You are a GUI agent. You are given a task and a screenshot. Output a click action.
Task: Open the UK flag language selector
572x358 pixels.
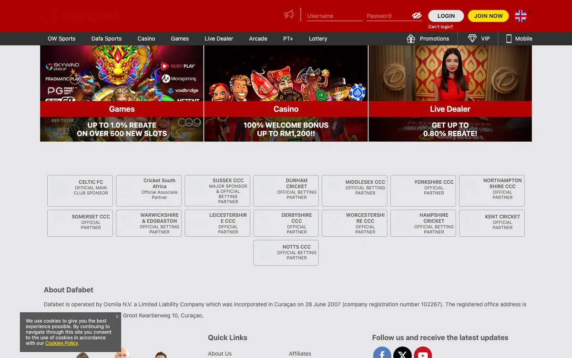point(521,16)
